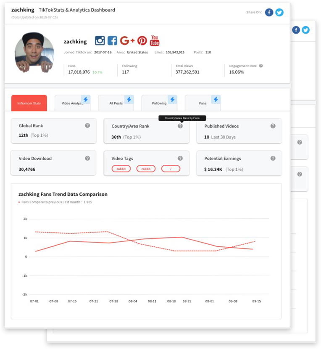Click Video Download value 30,4766
321x349 pixels.
tap(27, 169)
